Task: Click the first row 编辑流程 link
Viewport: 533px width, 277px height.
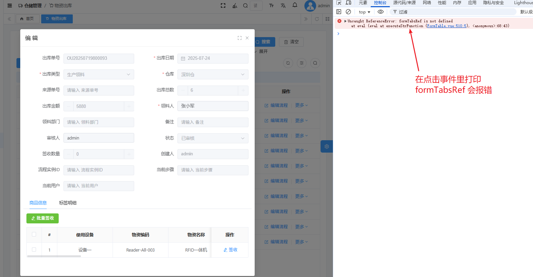Action: [276, 105]
